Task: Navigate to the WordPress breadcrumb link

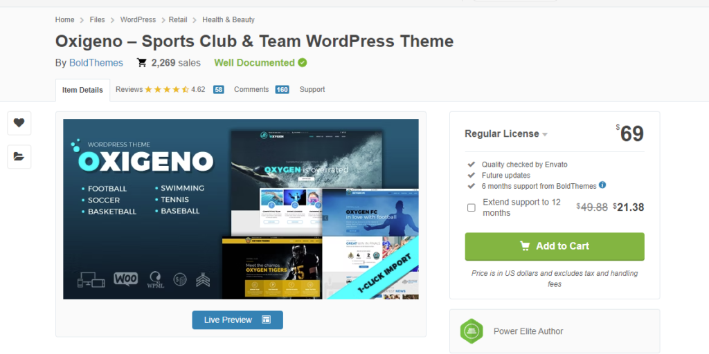Action: (x=138, y=20)
